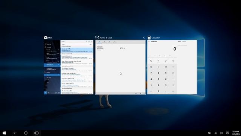This screenshot has width=241, height=136.
Task: Open volume icon in system tray
Action: coord(221,133)
